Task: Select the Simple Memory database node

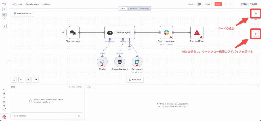Action: (x=120, y=62)
